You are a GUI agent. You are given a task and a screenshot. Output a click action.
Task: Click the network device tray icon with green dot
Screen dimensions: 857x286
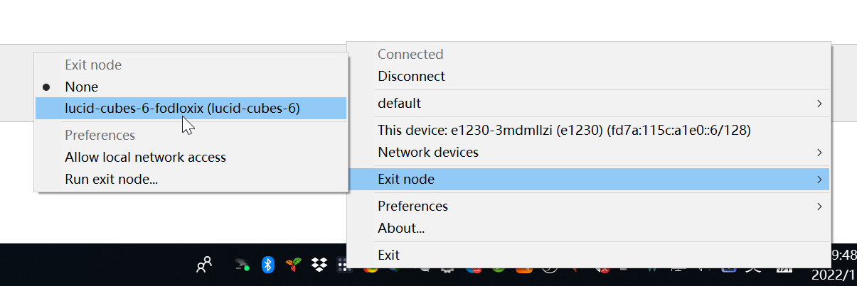click(243, 265)
